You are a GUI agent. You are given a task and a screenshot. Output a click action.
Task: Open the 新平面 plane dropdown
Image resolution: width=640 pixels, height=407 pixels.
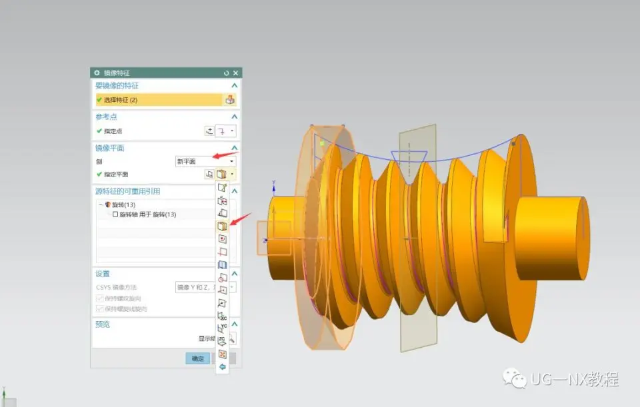[x=206, y=161]
